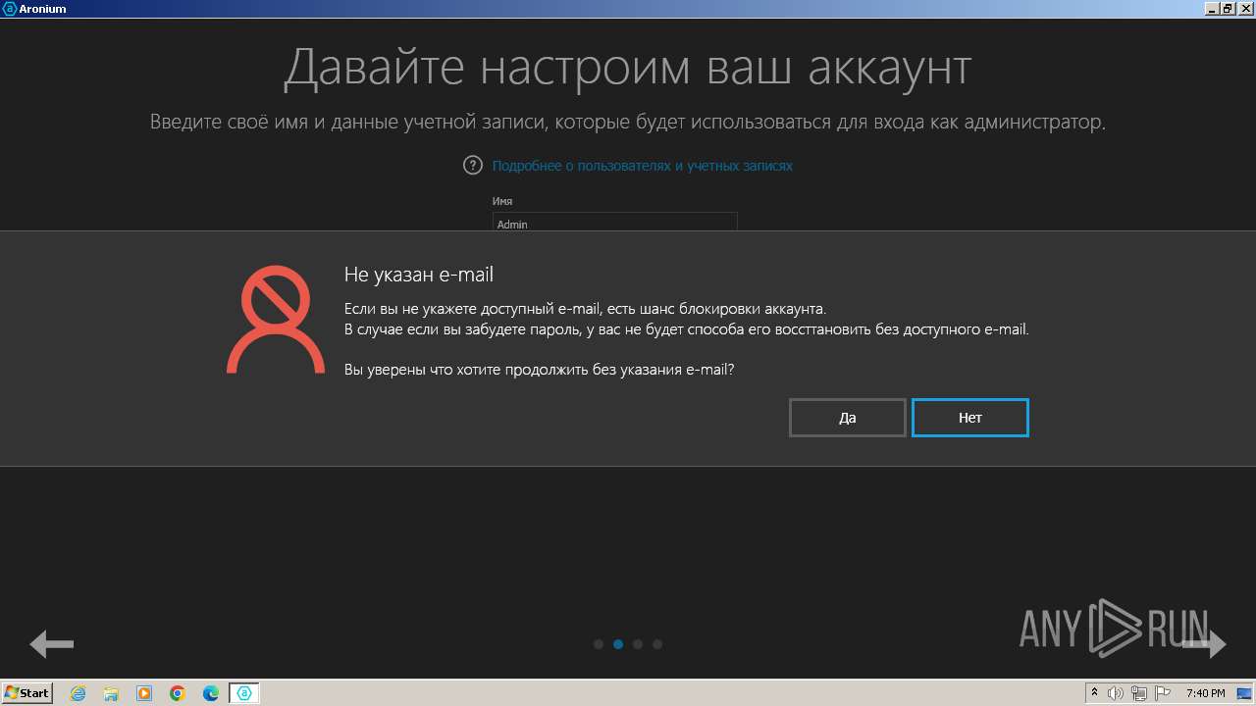Screen dimensions: 1256x706
Task: Open Windows Media Player from taskbar
Action: 144,693
